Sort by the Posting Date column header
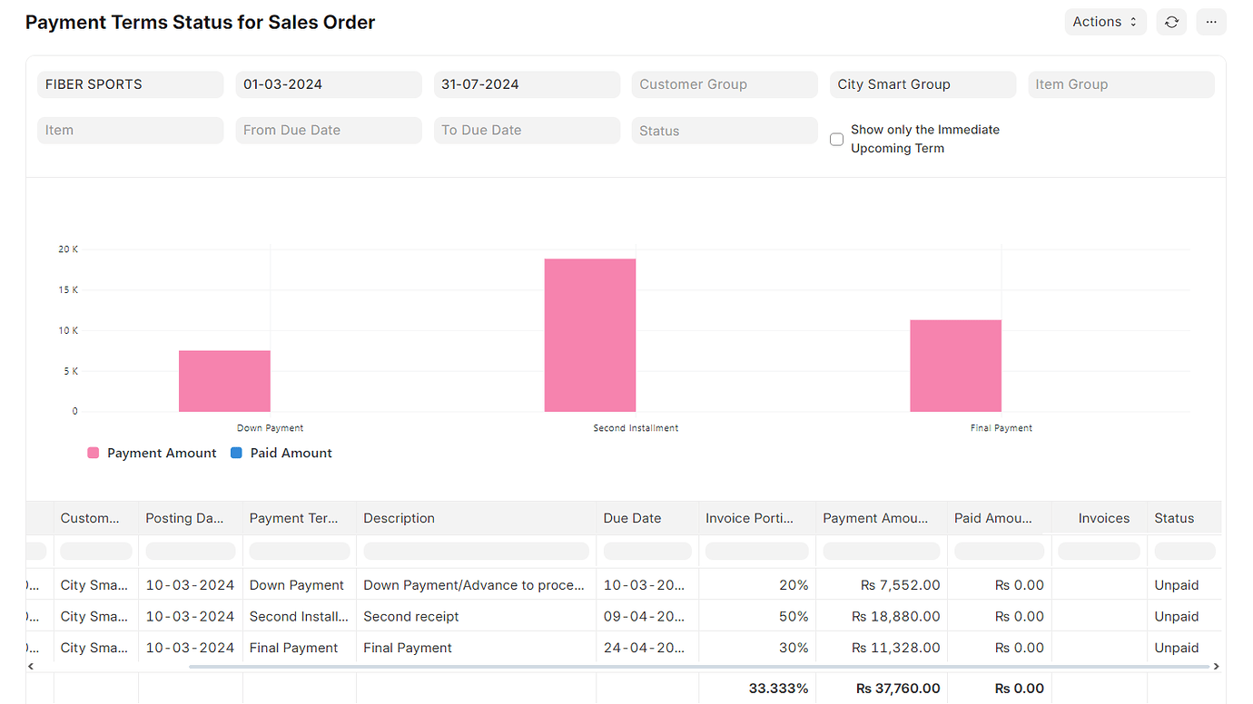The width and height of the screenshot is (1253, 704). (191, 518)
